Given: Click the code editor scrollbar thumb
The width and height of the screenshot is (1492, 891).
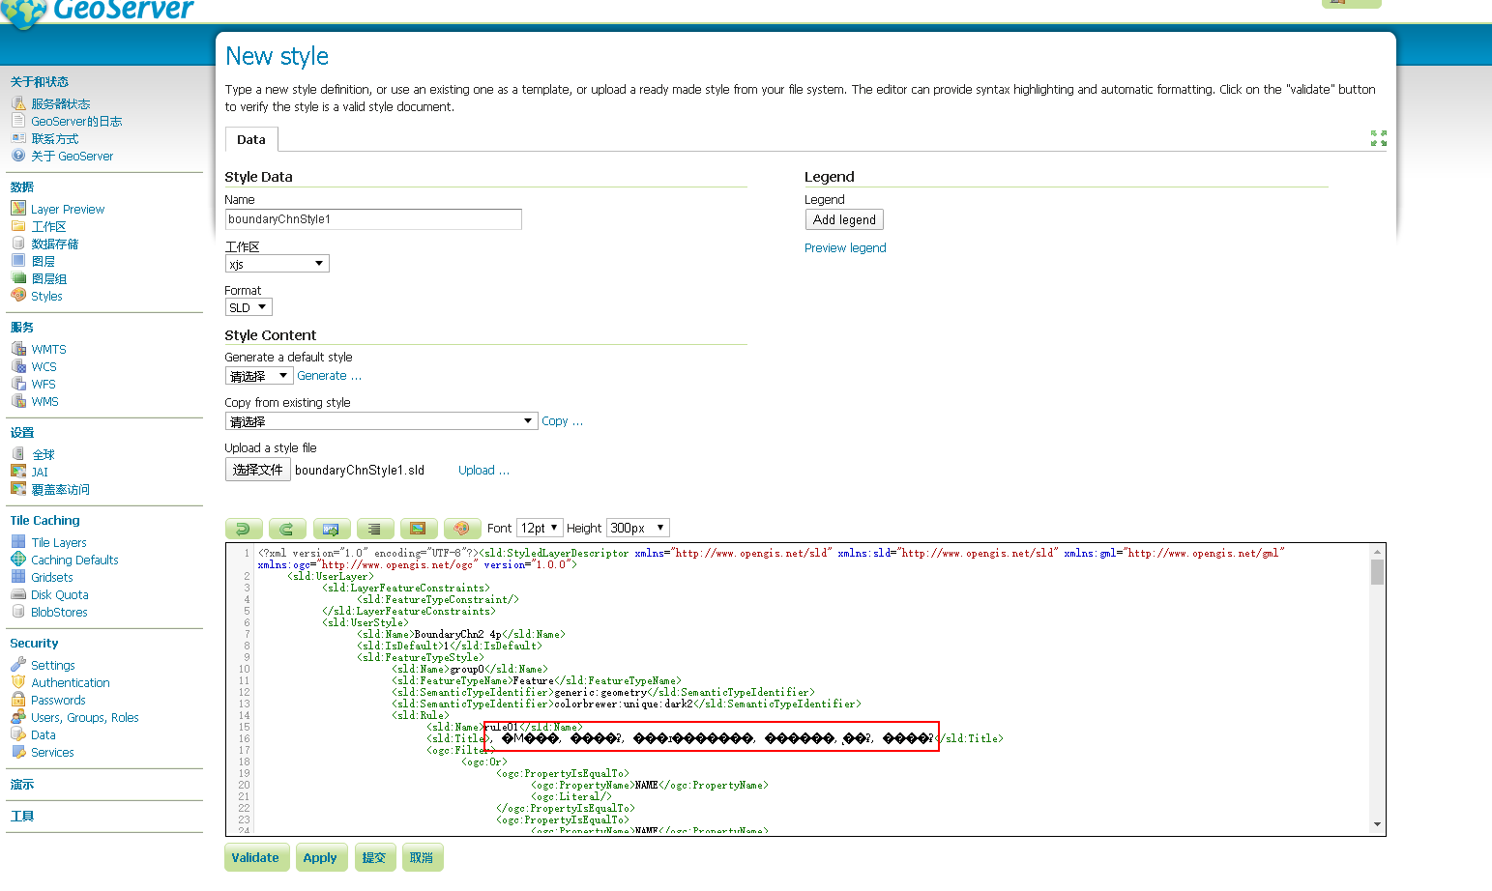Looking at the screenshot, I should tap(1377, 571).
